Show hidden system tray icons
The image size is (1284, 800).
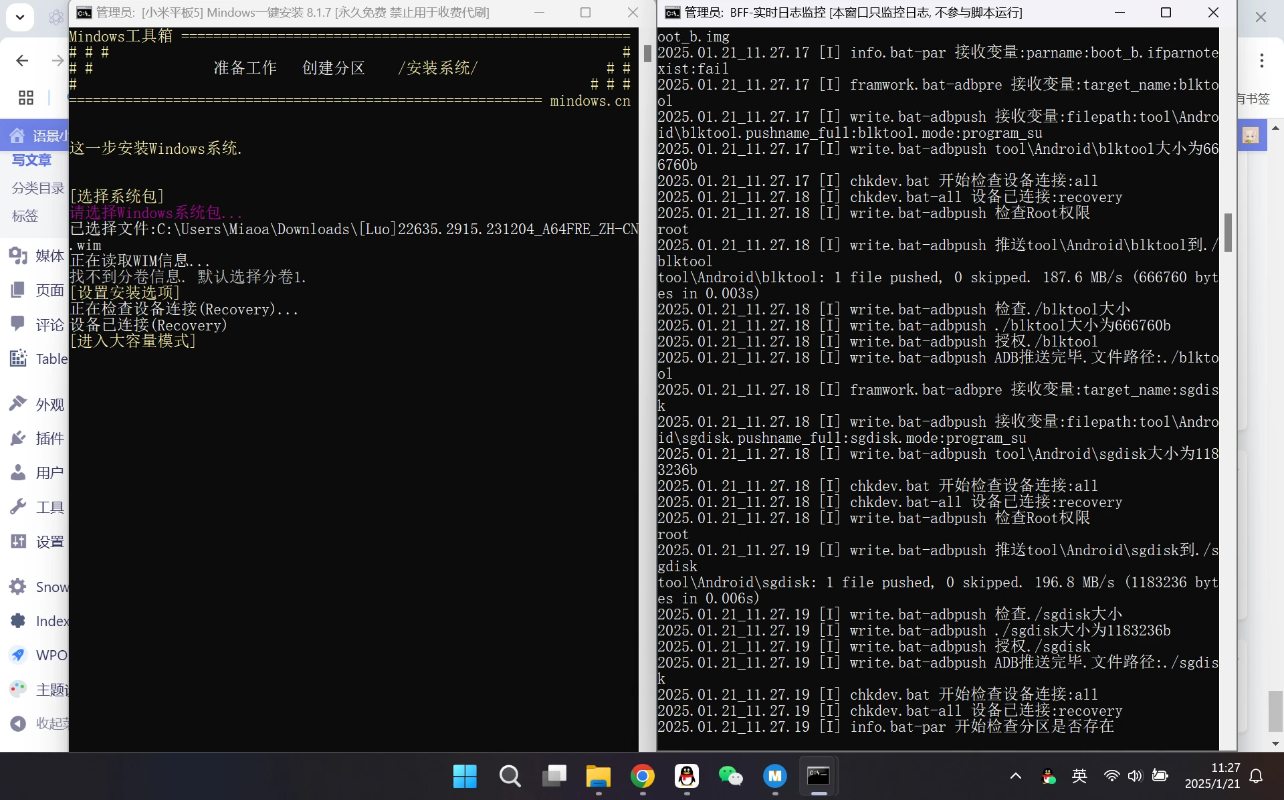point(1014,776)
